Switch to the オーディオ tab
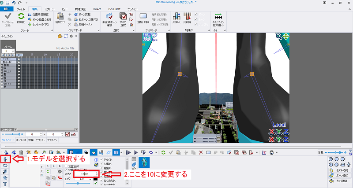 (21, 140)
